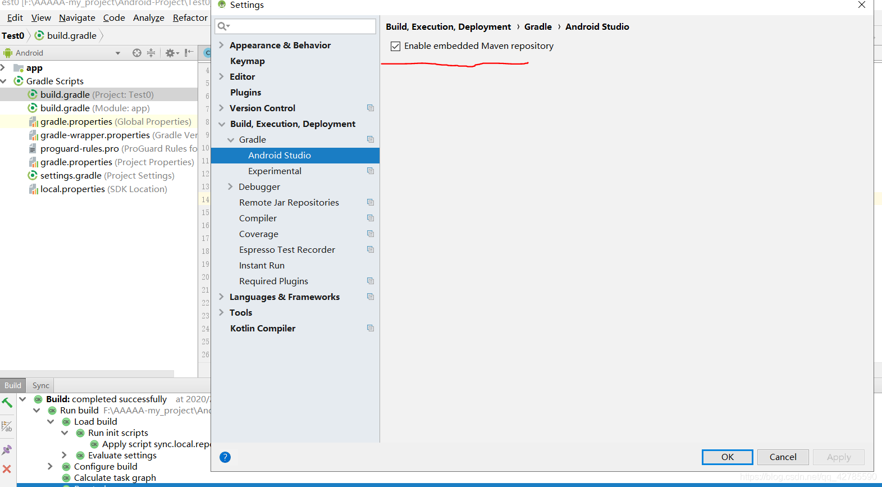Expand Version Control settings
Viewport: 882px width, 487px height.
pyautogui.click(x=221, y=108)
